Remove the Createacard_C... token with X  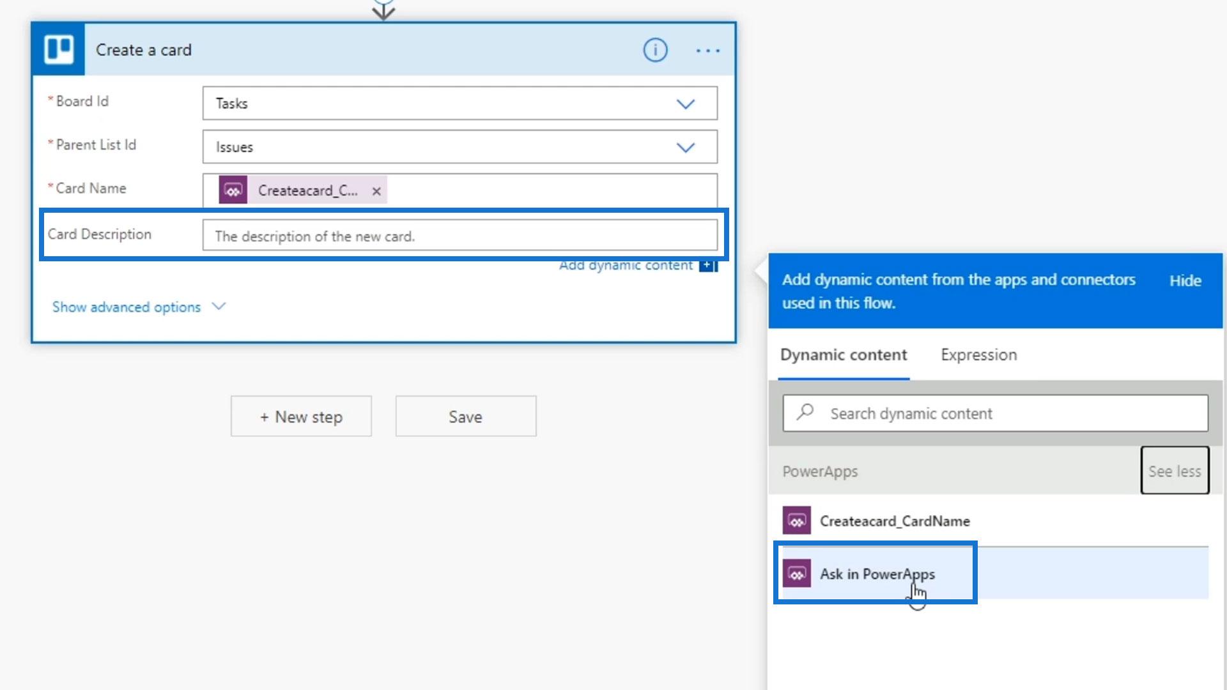(x=376, y=191)
